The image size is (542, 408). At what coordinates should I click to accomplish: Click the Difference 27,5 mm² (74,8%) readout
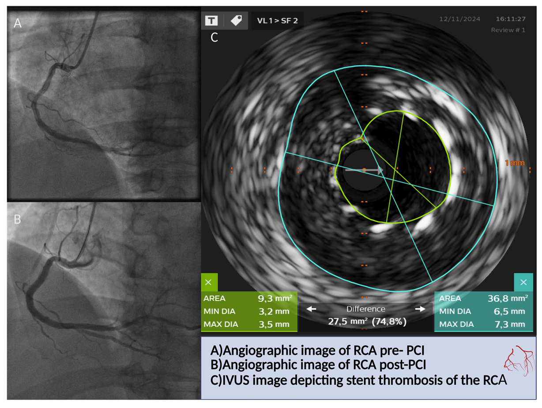coord(366,322)
